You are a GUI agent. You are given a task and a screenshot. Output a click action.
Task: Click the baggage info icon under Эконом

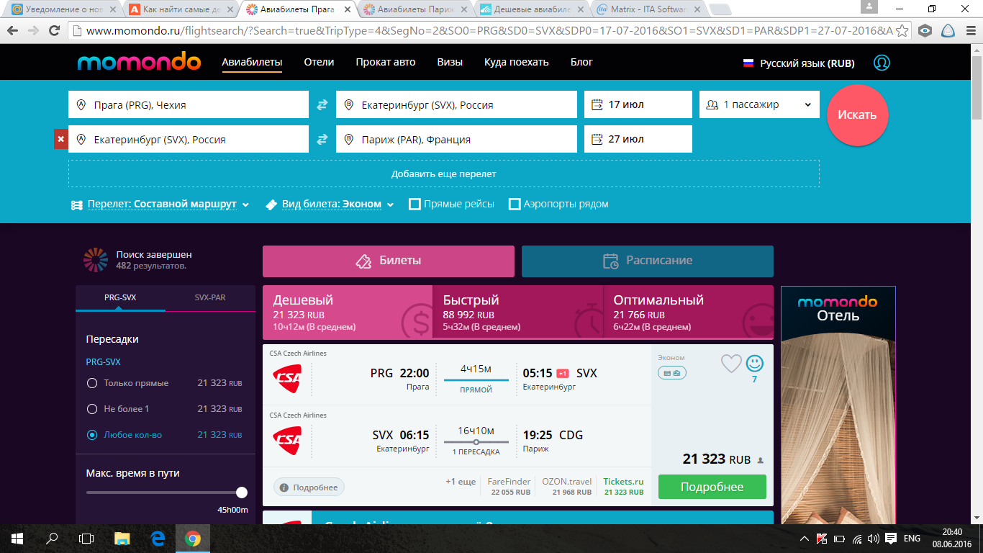672,373
